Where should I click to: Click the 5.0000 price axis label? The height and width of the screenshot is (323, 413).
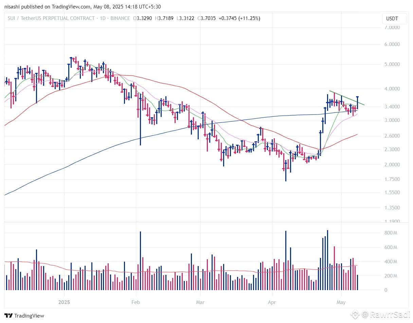pyautogui.click(x=392, y=64)
